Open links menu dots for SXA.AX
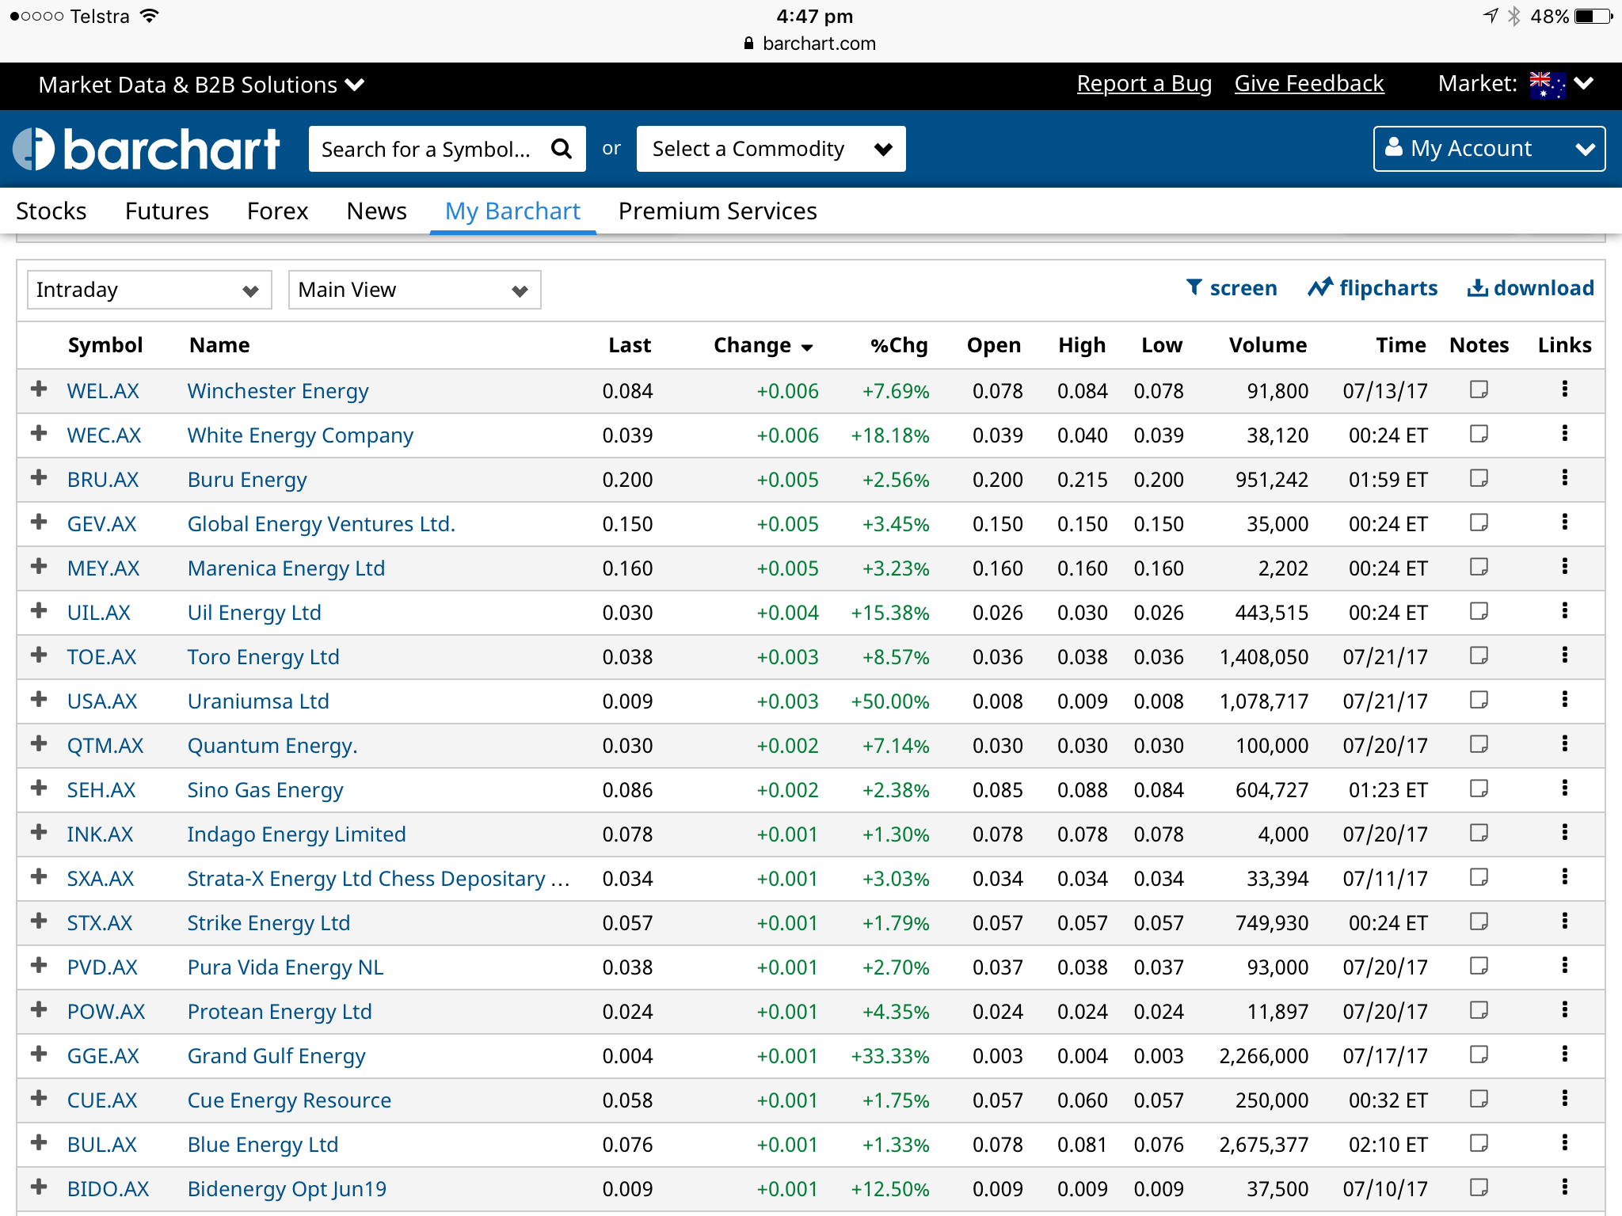Image resolution: width=1622 pixels, height=1216 pixels. (1565, 876)
